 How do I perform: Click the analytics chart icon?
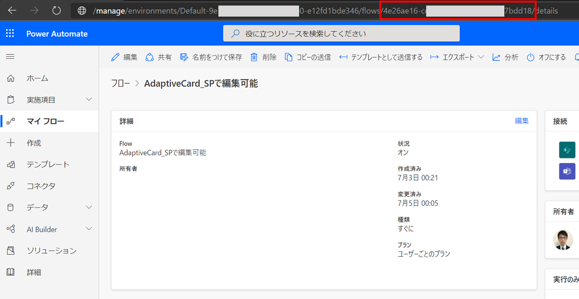(496, 57)
